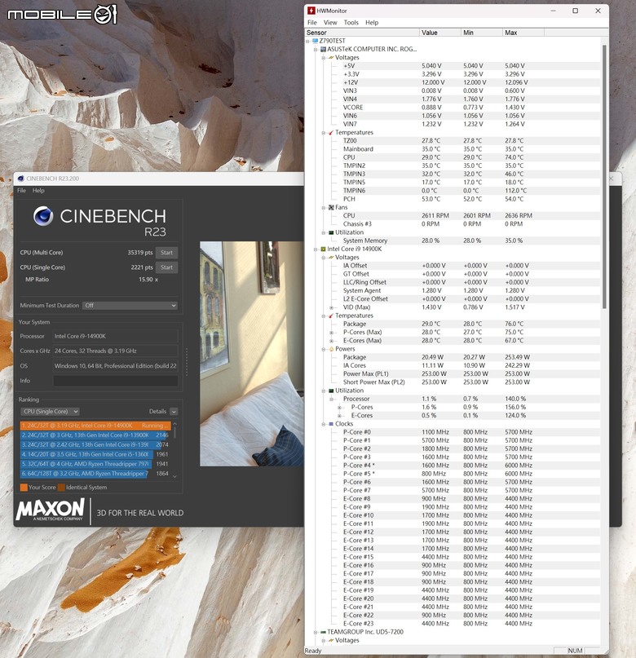Open the Help menu in Cinebench
Screen dimensions: 636x658
[x=38, y=191]
